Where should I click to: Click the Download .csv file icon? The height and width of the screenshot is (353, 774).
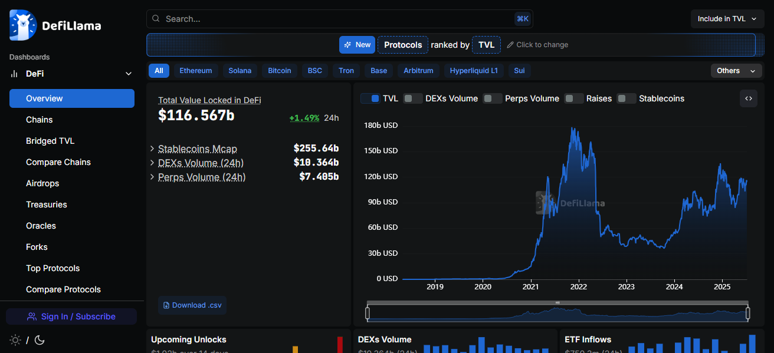click(x=166, y=305)
